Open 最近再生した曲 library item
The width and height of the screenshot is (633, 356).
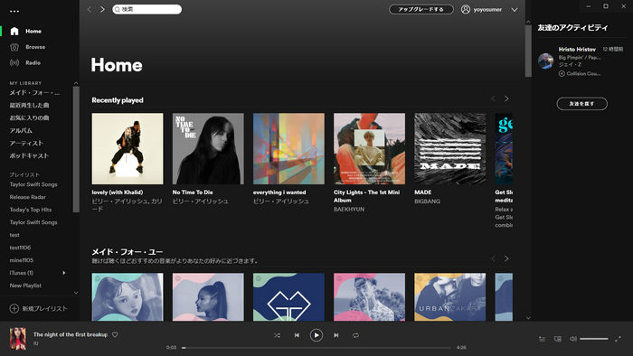pos(29,105)
